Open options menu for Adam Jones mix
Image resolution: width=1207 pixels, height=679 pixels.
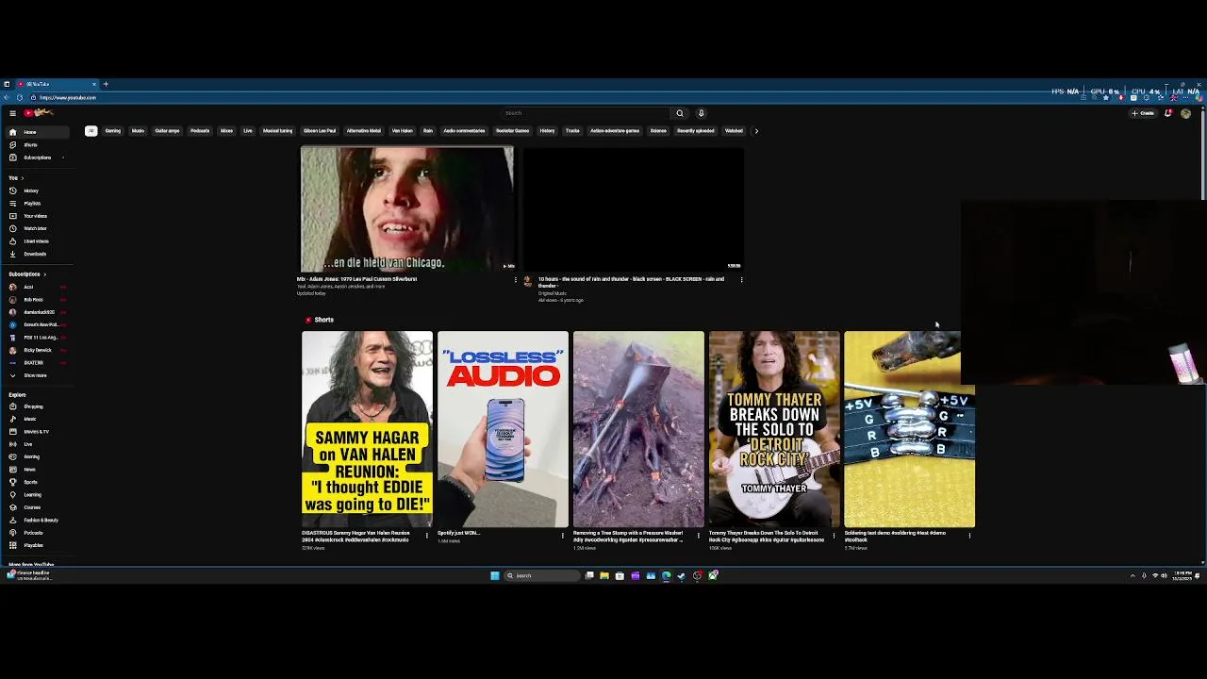click(x=515, y=279)
